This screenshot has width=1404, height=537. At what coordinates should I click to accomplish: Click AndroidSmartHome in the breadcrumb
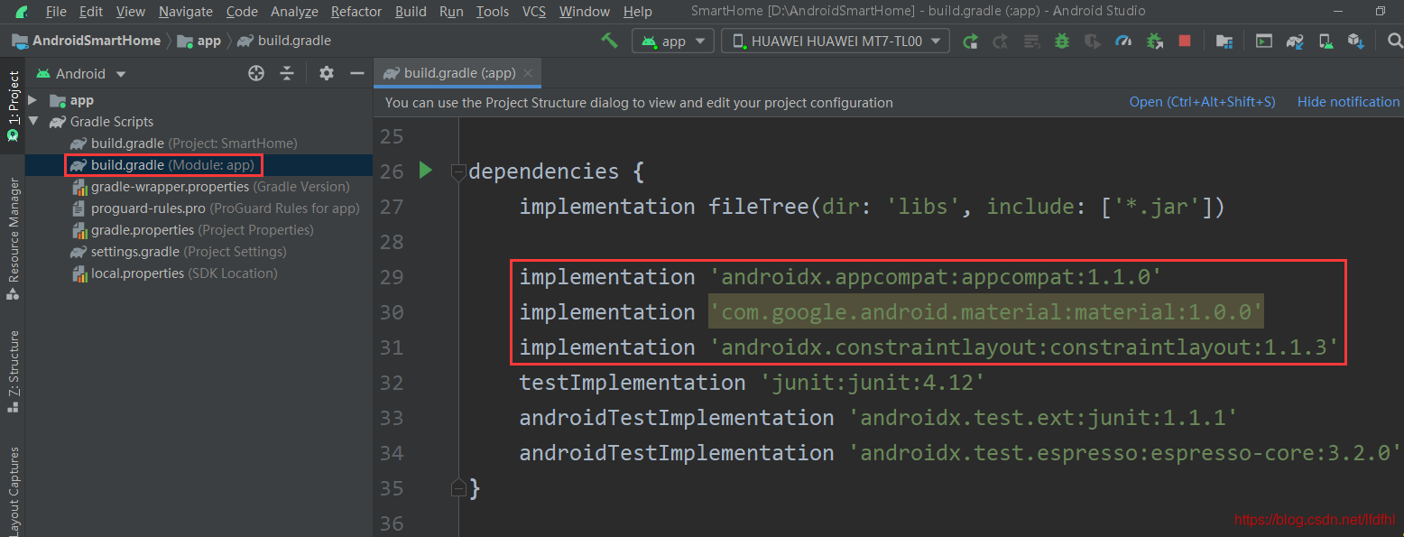(x=87, y=41)
